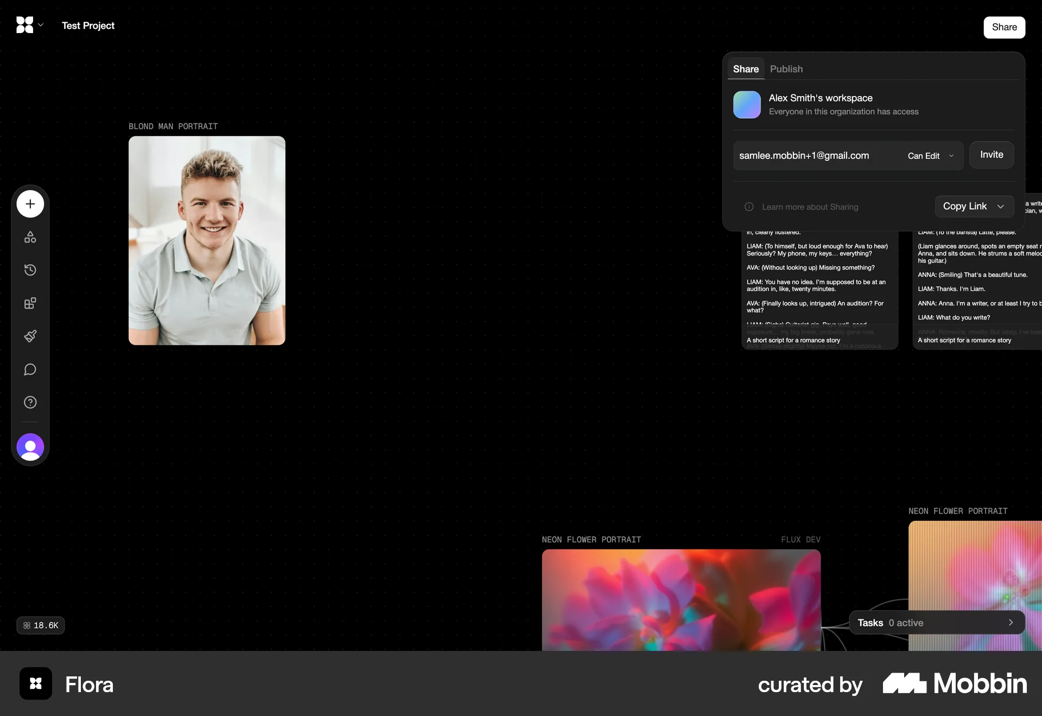Open version history icon in sidebar
The image size is (1042, 716).
coord(30,270)
